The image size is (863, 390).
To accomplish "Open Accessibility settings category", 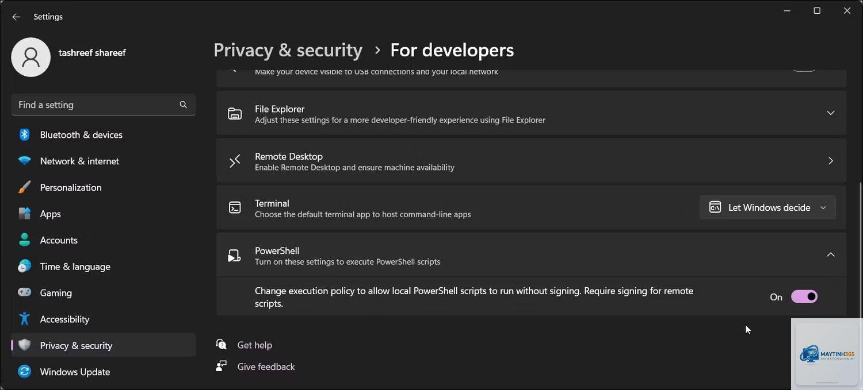I will 104,319.
